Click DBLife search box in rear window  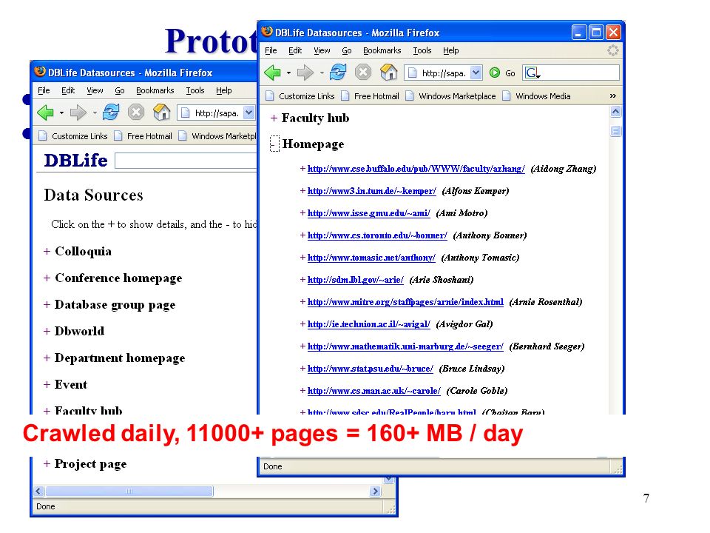pos(186,161)
